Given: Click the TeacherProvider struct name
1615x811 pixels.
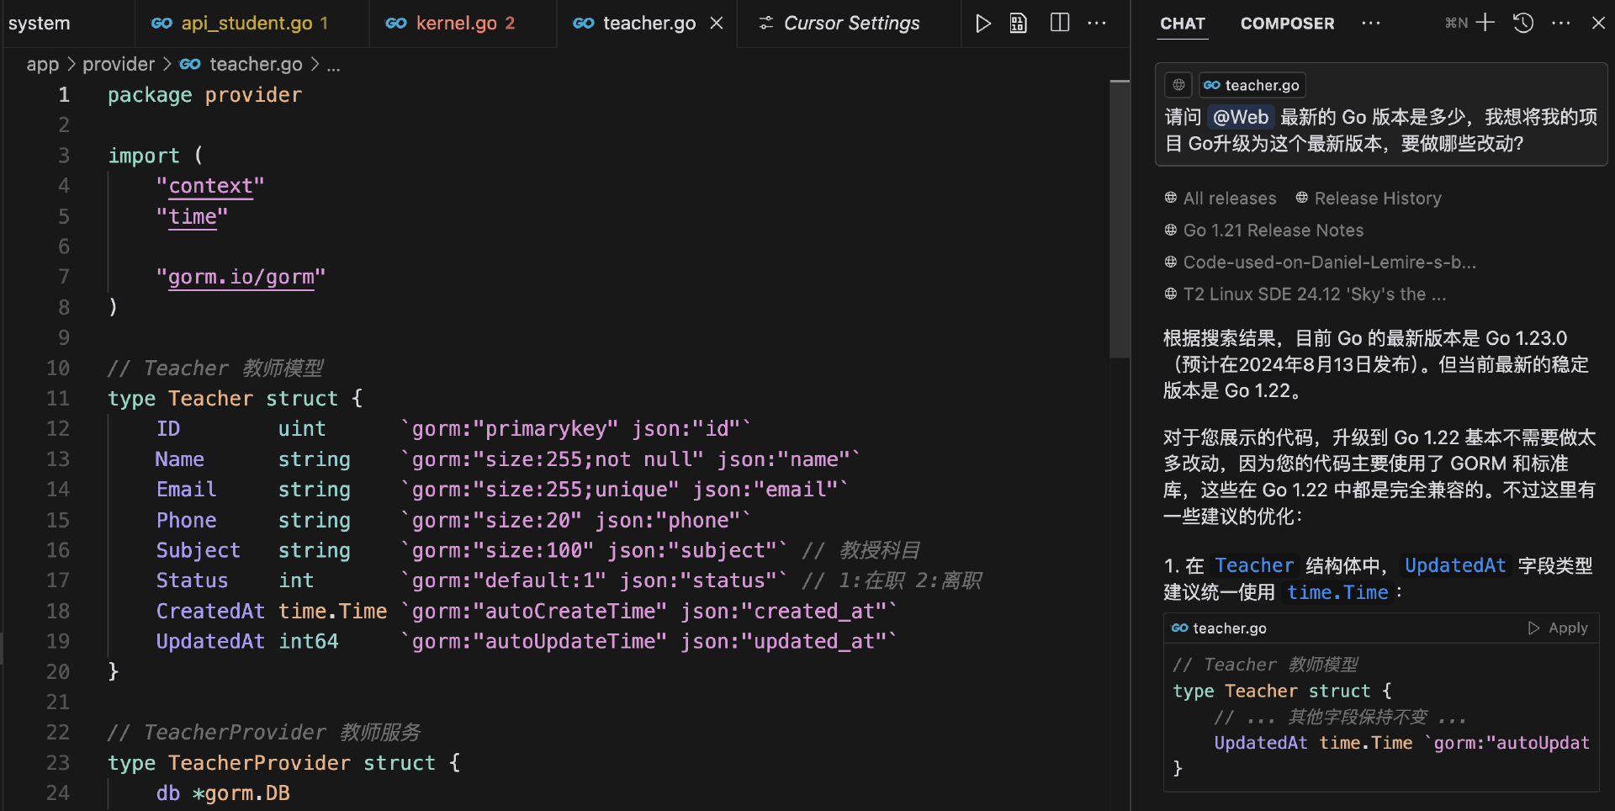Looking at the screenshot, I should [259, 763].
